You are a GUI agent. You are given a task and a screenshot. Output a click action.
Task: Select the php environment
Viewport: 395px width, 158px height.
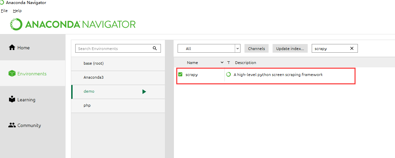(118, 106)
